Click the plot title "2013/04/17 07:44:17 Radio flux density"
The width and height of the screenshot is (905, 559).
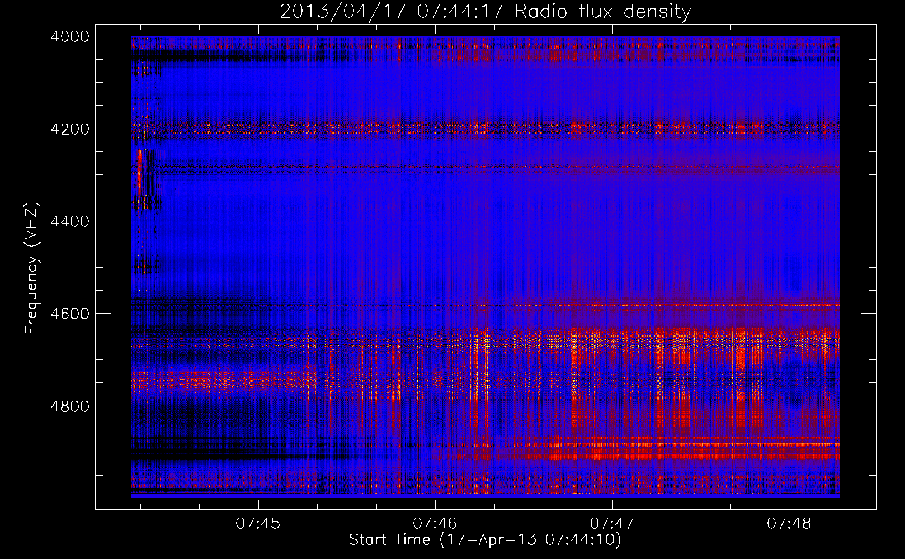click(x=485, y=12)
